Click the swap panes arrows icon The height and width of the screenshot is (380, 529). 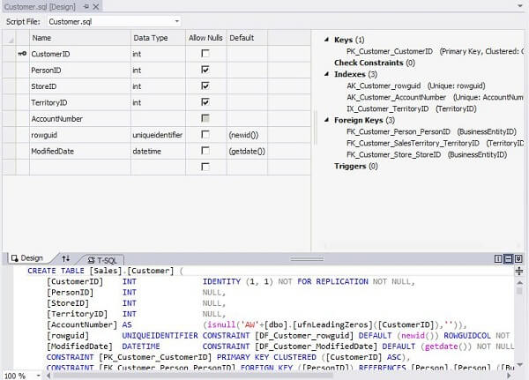[x=66, y=258]
